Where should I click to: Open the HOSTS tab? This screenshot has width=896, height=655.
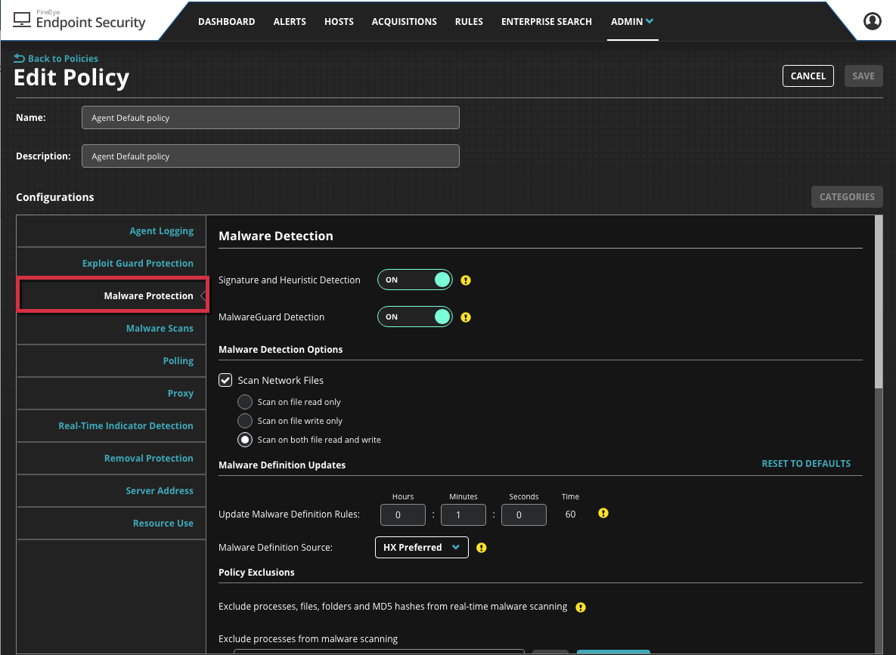click(x=339, y=22)
